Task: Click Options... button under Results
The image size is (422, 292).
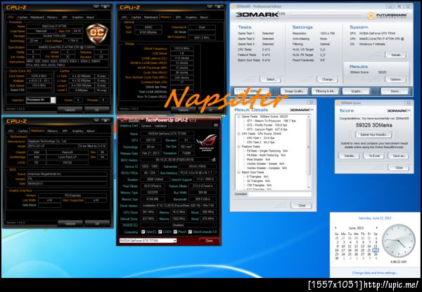Action: pyautogui.click(x=396, y=79)
